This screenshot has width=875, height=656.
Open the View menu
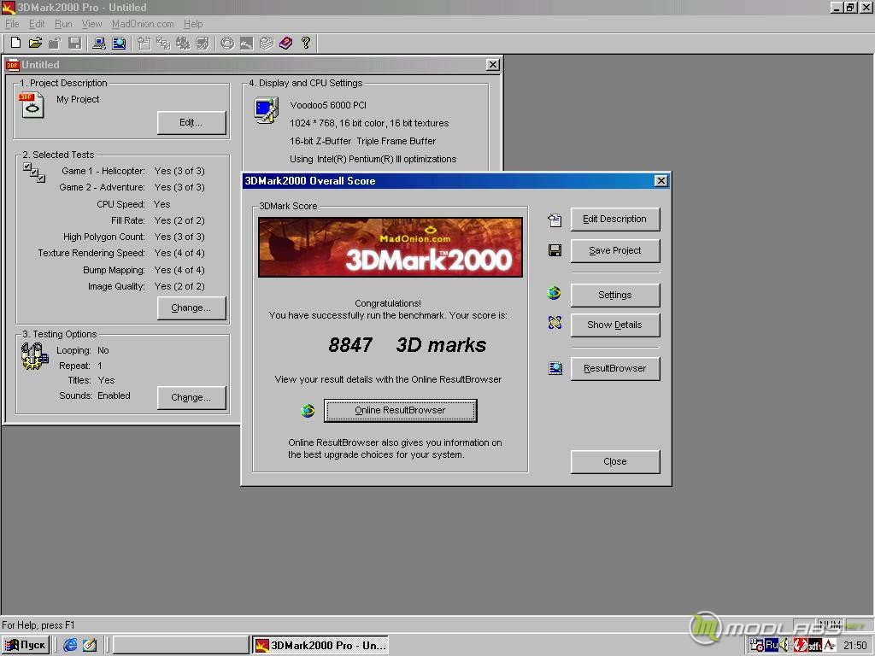pos(91,24)
